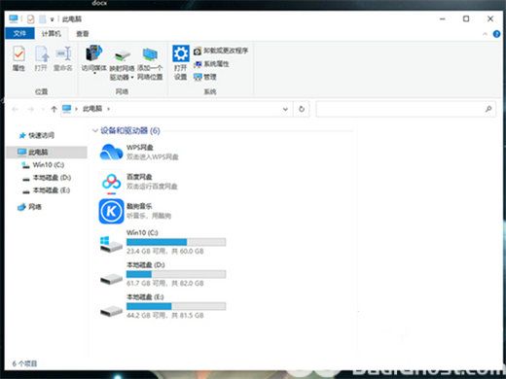Click the Up one level arrow
The image size is (506, 379).
click(54, 109)
